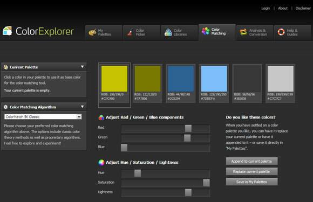
Task: Click the 'Adjust Hue / Saturation / Lightness' heading
Action: [x=142, y=162]
